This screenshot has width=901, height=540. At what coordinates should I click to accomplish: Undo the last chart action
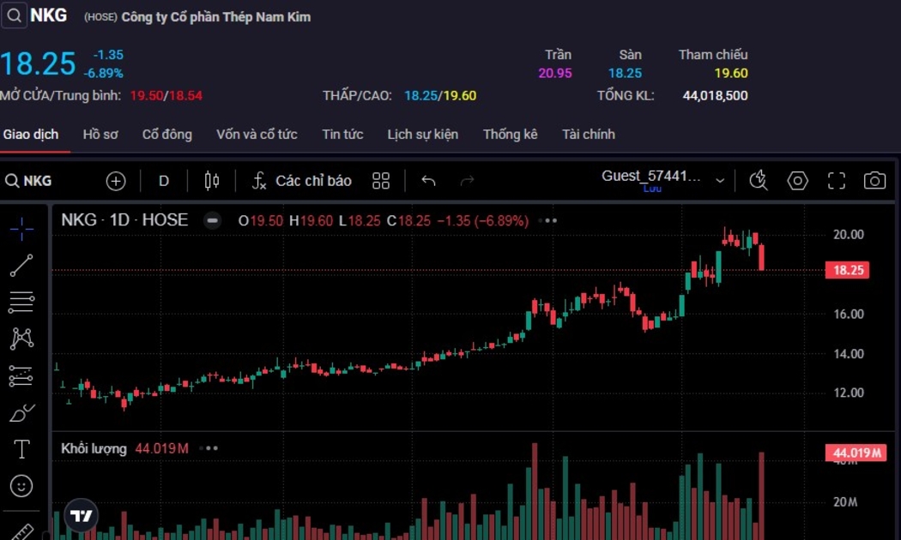[428, 181]
